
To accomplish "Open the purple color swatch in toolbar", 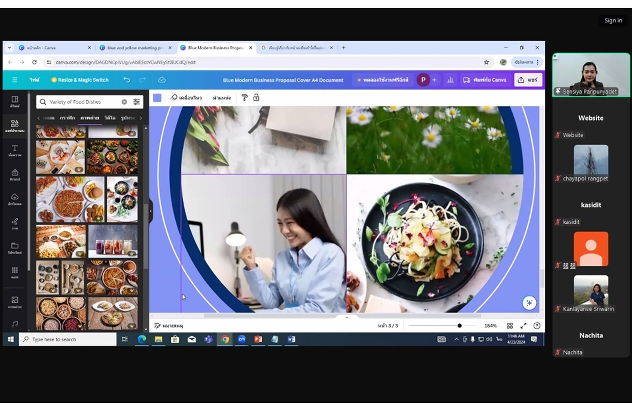I will 157,98.
